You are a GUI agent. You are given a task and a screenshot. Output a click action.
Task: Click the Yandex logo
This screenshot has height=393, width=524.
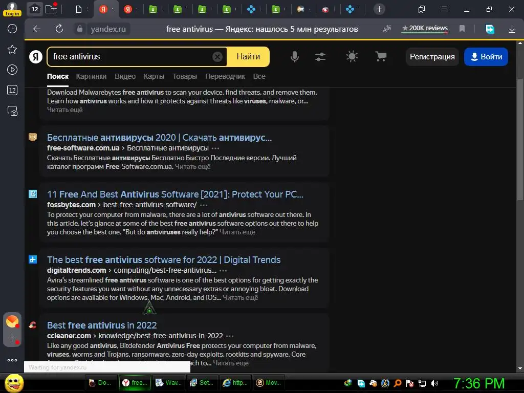tap(36, 57)
